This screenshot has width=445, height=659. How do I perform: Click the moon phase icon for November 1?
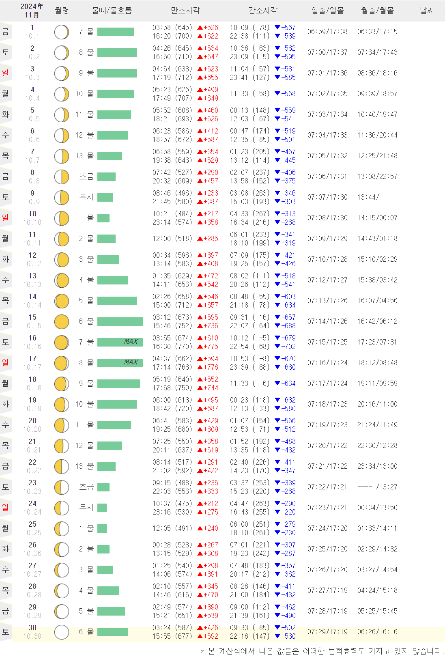[x=62, y=32]
